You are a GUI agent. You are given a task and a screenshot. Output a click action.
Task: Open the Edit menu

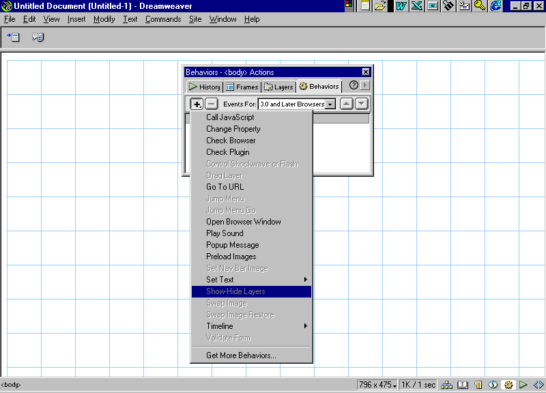[x=29, y=19]
